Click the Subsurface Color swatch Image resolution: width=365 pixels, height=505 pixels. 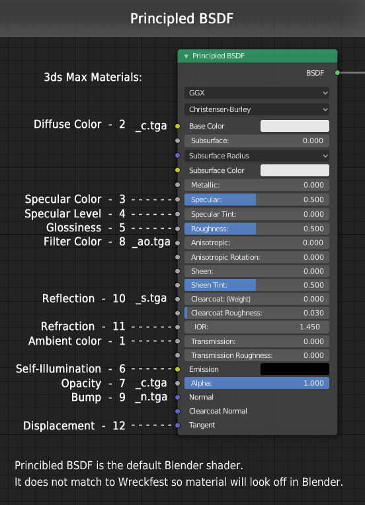(x=295, y=170)
